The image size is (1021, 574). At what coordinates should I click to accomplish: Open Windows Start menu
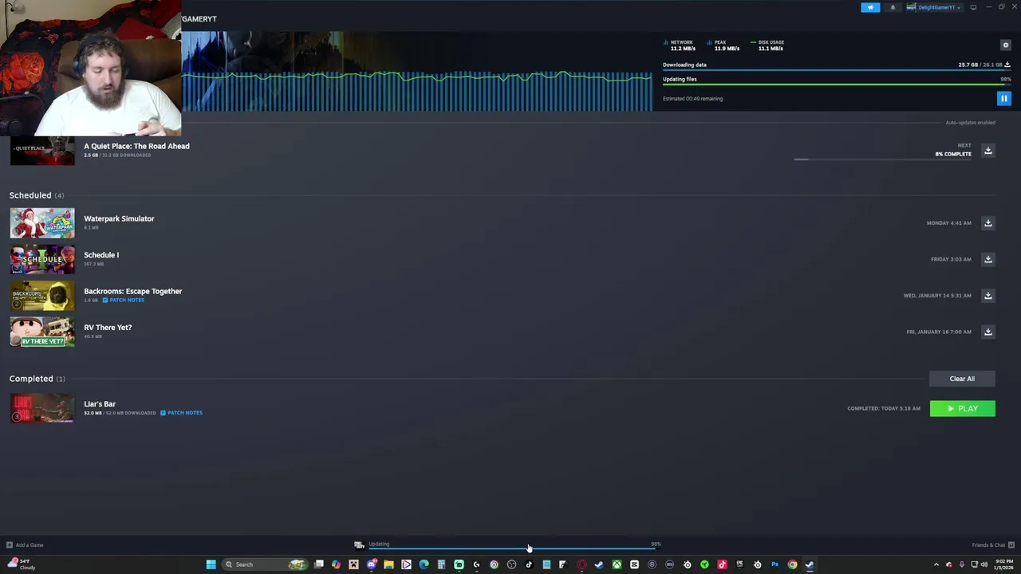211,564
